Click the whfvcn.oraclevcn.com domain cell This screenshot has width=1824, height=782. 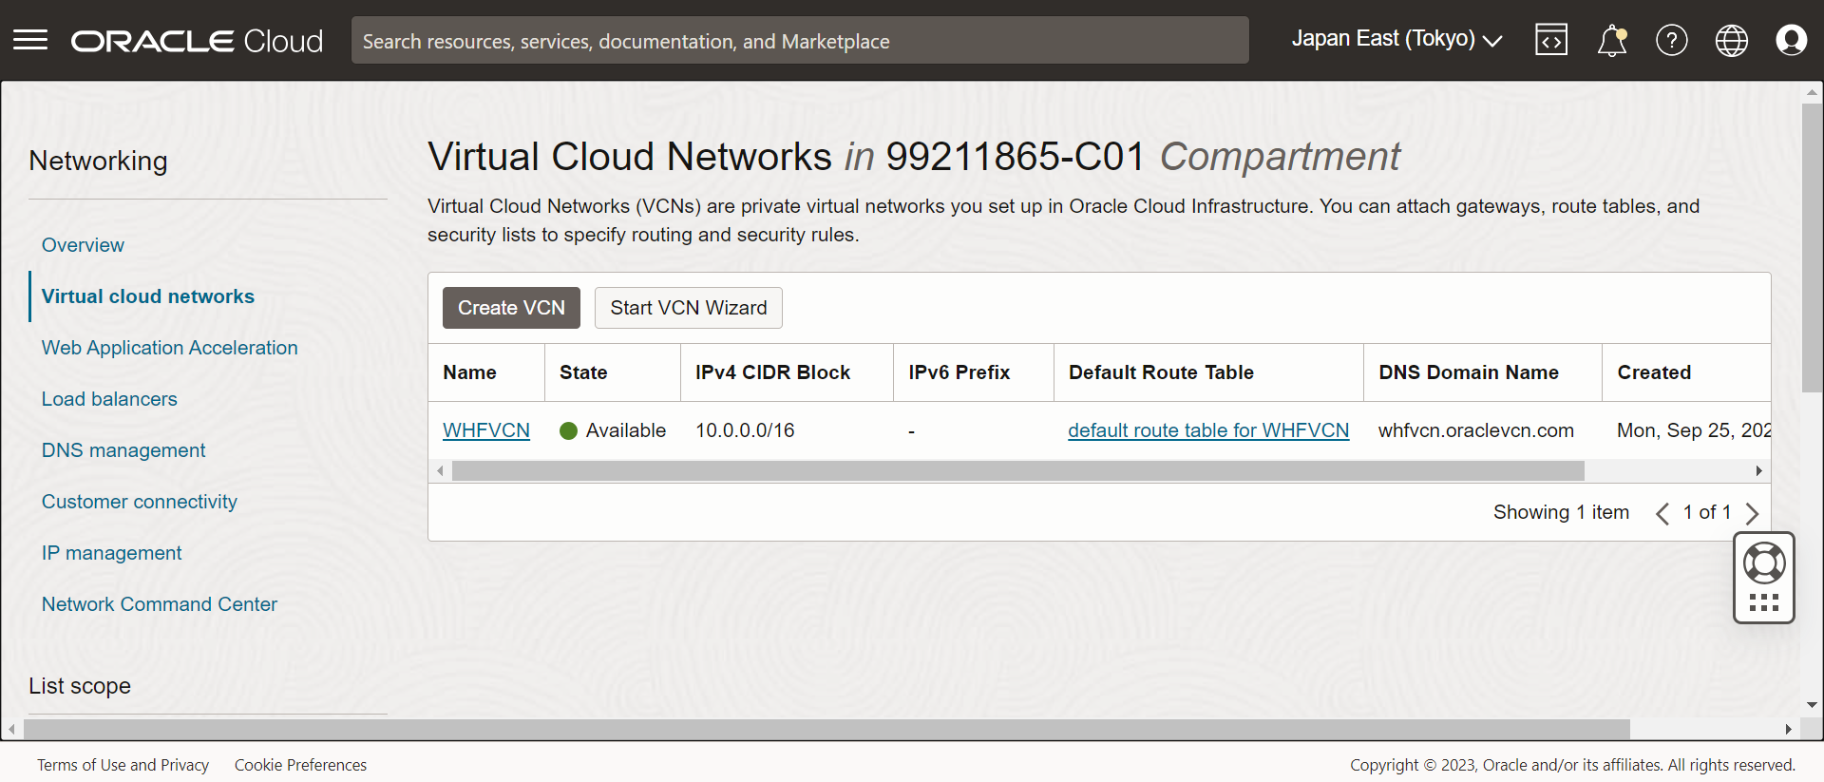click(1476, 430)
